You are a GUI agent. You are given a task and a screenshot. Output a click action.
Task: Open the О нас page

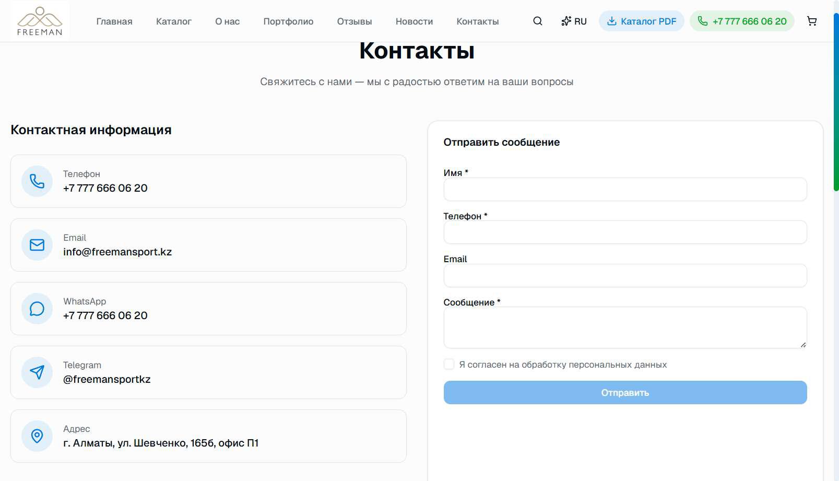tap(228, 21)
